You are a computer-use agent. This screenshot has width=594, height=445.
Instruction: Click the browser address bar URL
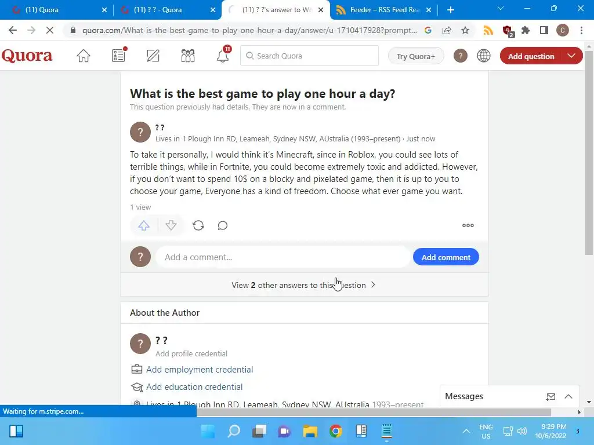(249, 30)
